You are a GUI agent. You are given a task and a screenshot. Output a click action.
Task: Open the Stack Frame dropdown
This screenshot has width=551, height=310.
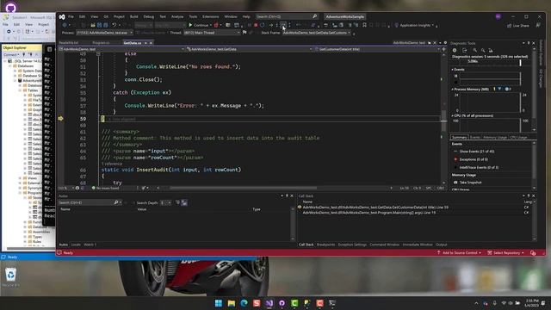(x=317, y=33)
